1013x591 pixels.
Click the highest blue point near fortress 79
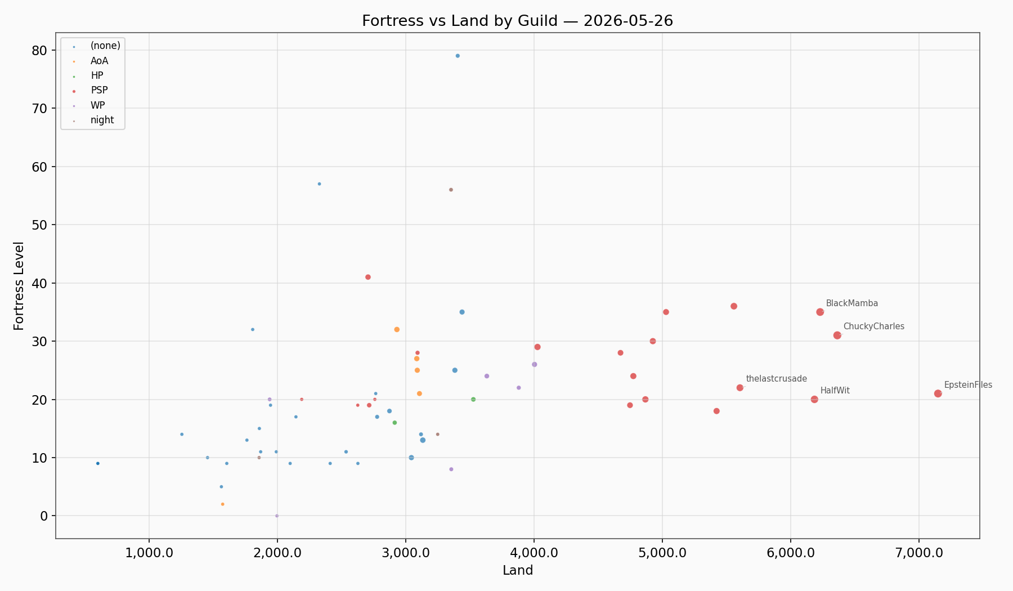pyautogui.click(x=458, y=56)
